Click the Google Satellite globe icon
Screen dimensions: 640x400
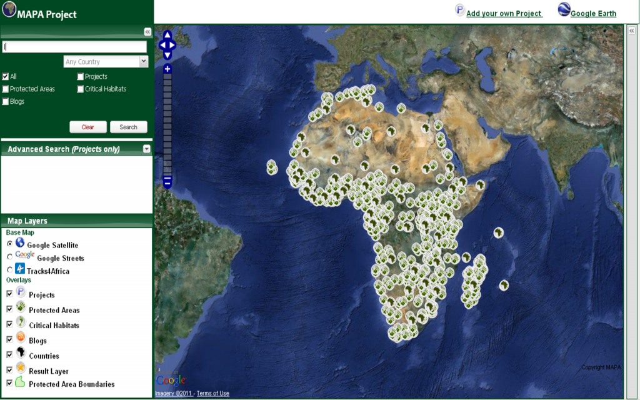click(x=20, y=242)
